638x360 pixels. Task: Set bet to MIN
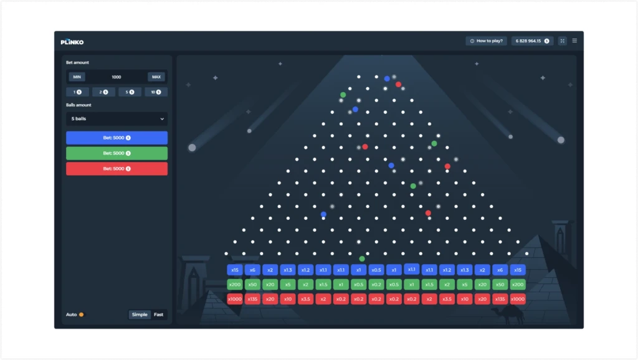coord(77,77)
